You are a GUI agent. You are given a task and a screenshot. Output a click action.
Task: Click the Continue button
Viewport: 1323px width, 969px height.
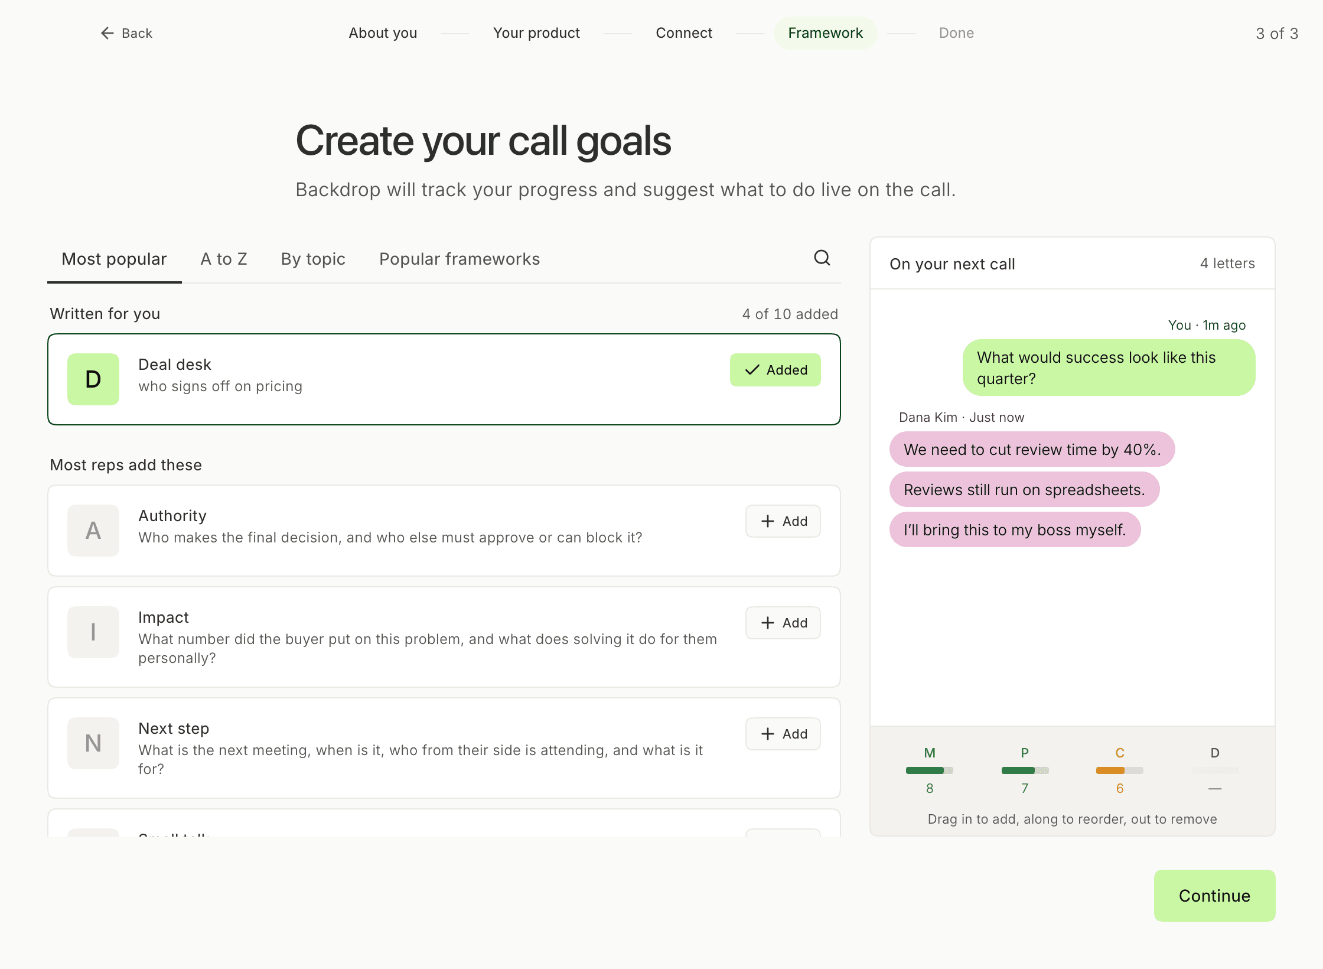1214,896
